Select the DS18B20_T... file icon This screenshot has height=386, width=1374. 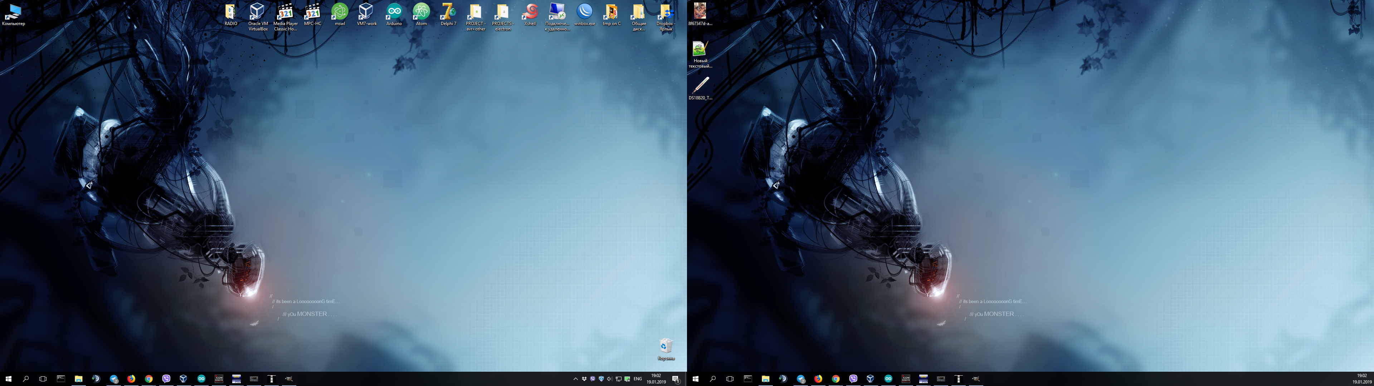[x=700, y=89]
